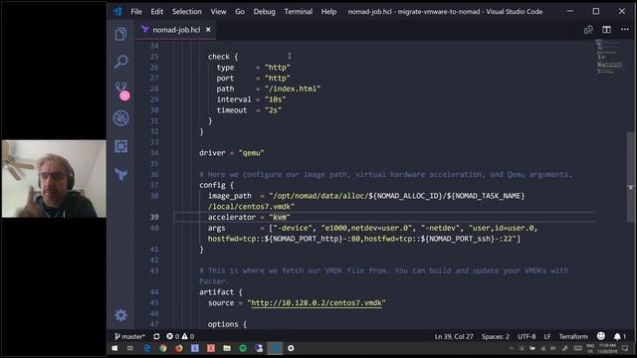637x358 pixels.
Task: Click the vertical editor scrollbar
Action: (x=630, y=177)
